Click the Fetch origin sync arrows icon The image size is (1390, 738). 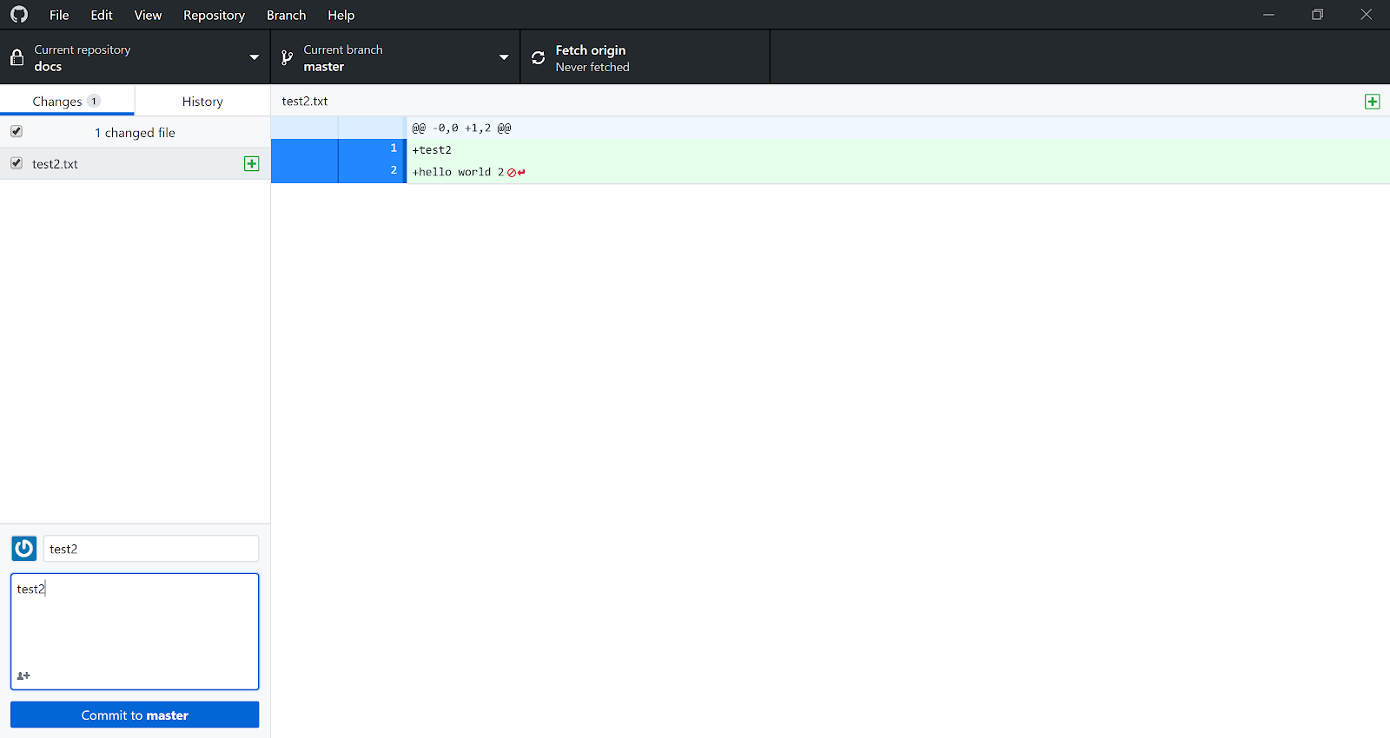coord(539,58)
